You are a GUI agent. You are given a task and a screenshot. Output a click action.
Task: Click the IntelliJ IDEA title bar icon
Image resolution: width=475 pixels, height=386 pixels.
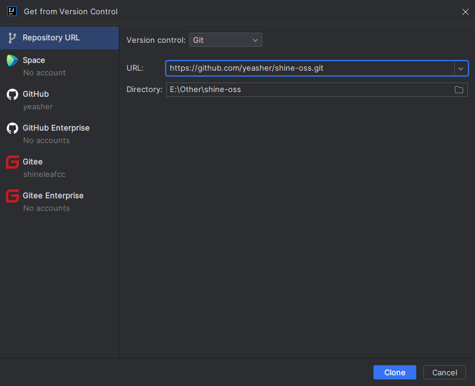[x=12, y=11]
